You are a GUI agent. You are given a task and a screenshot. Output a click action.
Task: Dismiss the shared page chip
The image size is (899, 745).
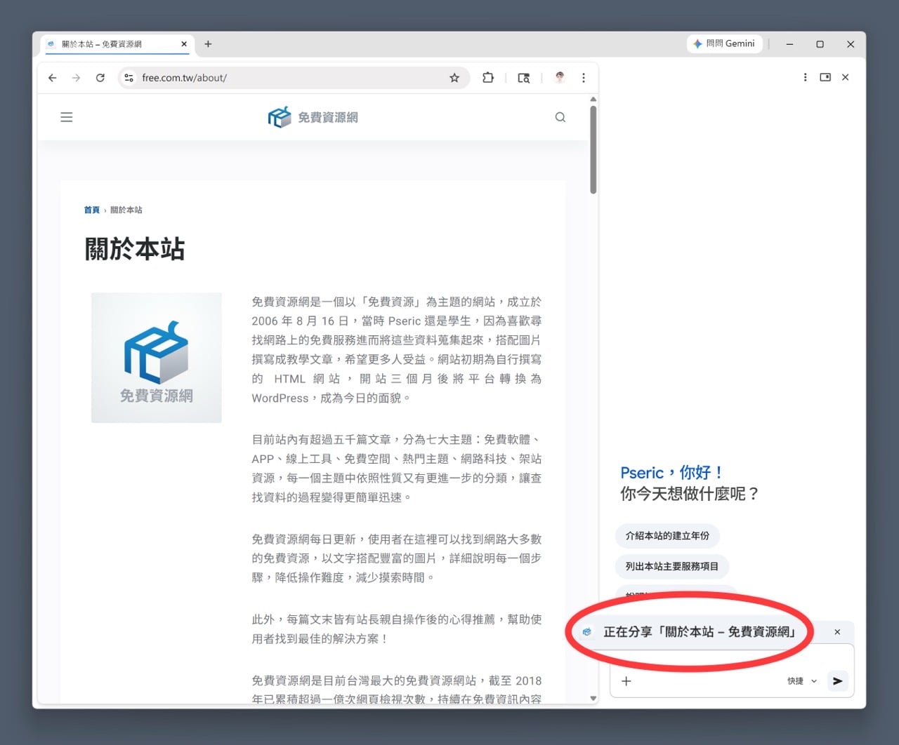tap(837, 632)
